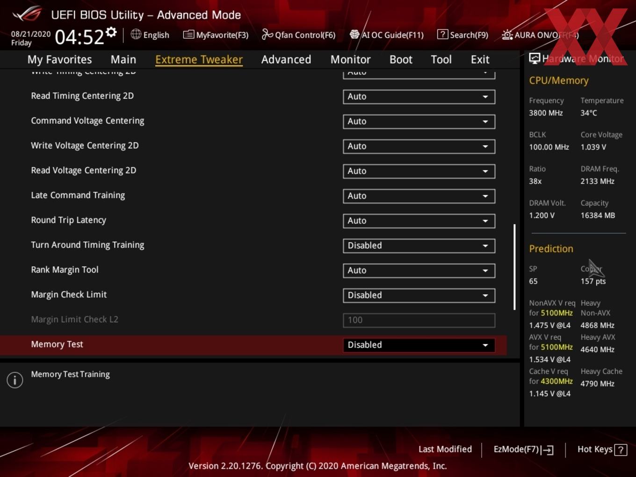Open the Tool tab

click(x=441, y=59)
